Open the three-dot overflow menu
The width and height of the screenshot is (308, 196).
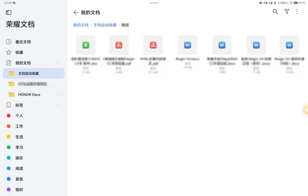click(x=297, y=12)
